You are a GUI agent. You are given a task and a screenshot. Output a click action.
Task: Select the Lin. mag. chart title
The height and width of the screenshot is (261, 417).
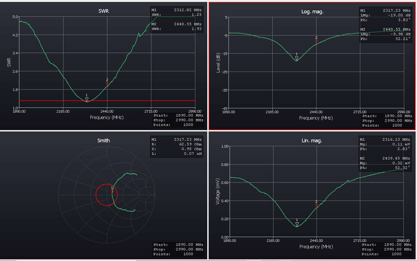pos(312,141)
